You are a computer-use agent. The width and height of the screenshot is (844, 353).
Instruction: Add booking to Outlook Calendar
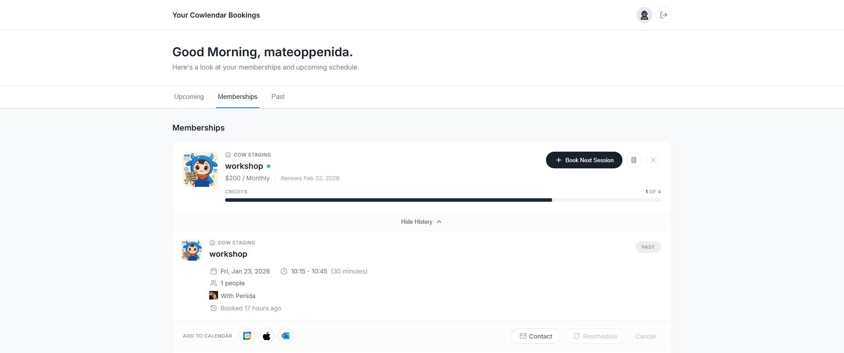point(286,336)
